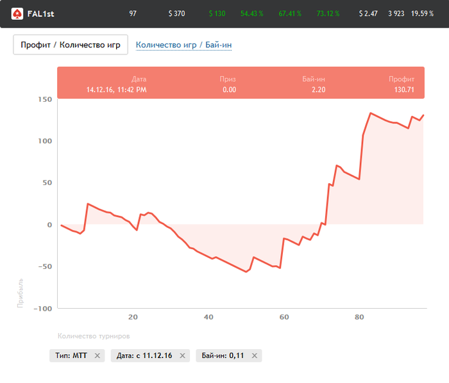
Task: Click the y-axis label −100
Action: [x=43, y=309]
